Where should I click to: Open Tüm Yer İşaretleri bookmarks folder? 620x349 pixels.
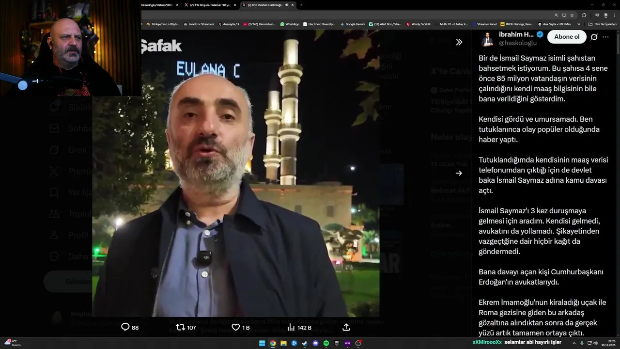pyautogui.click(x=602, y=24)
